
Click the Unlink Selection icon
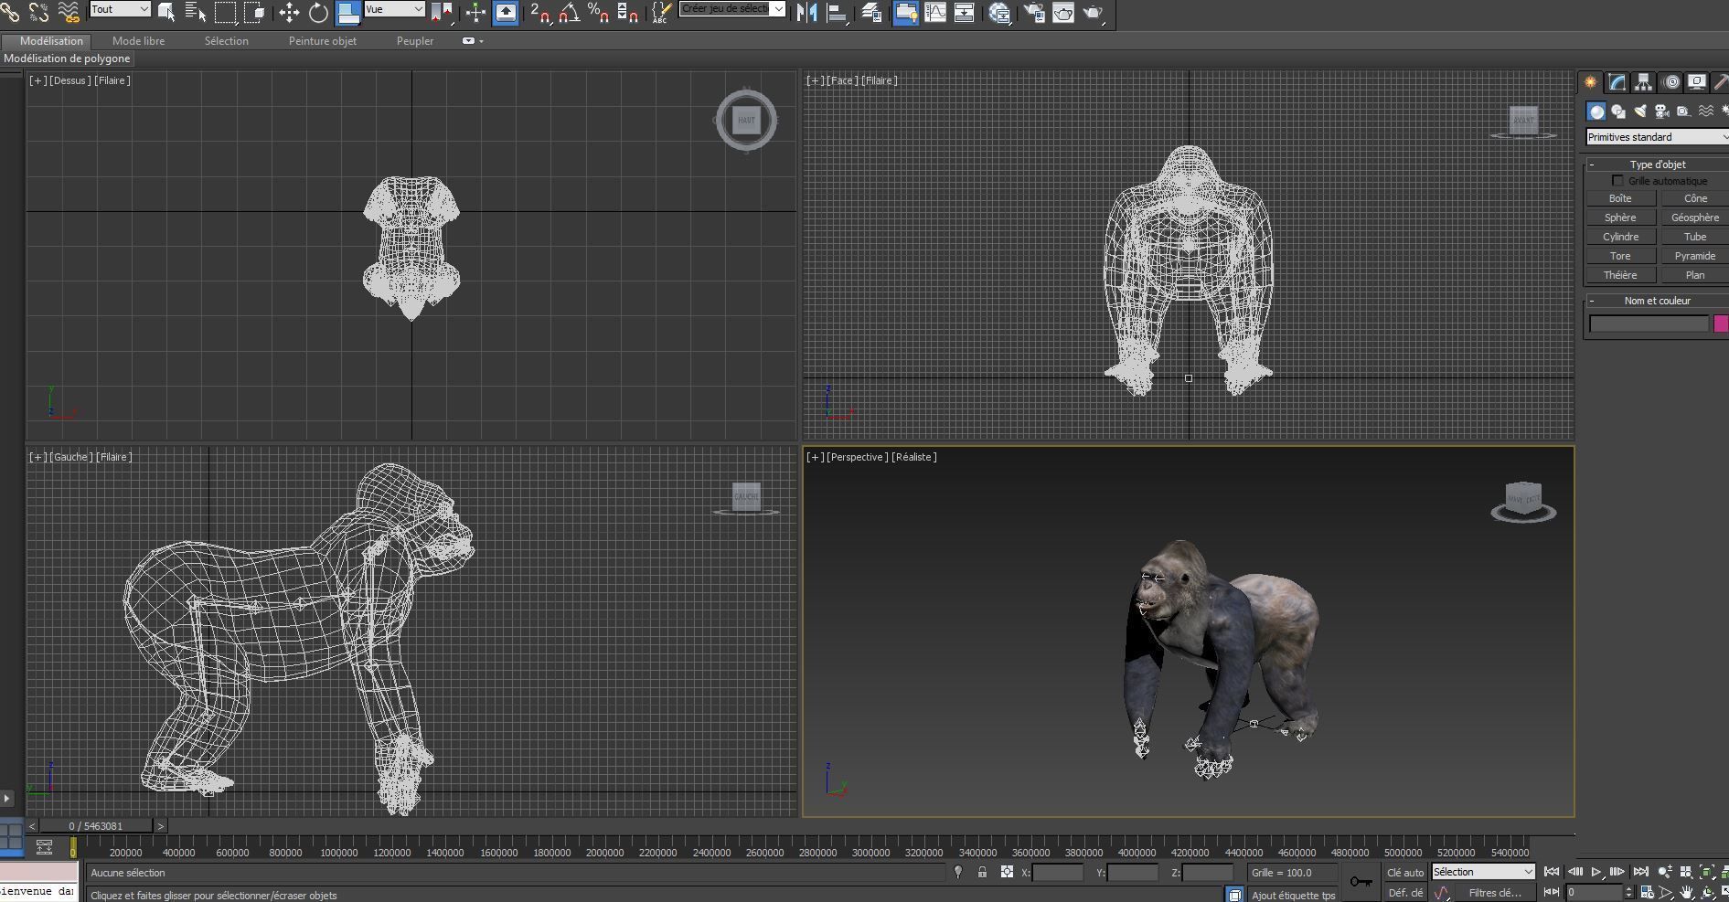tap(39, 12)
